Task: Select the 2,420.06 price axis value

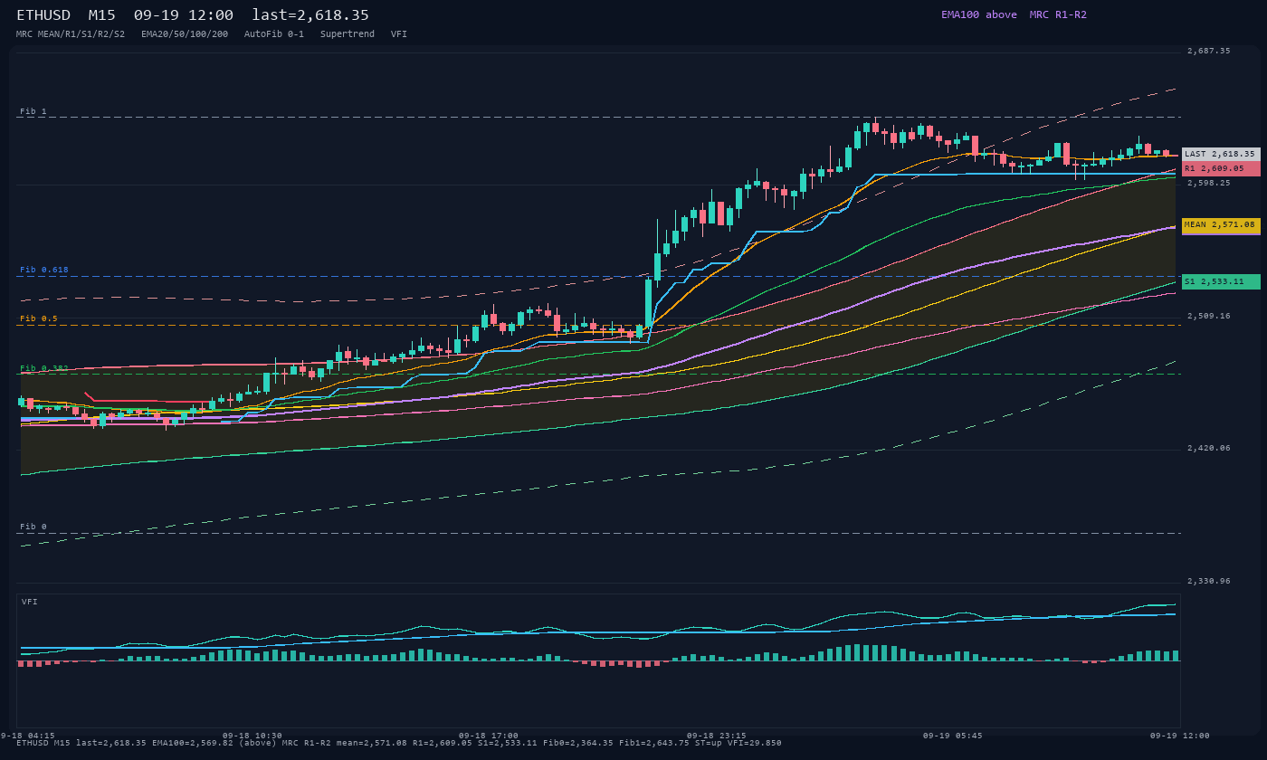Action: coord(1209,448)
